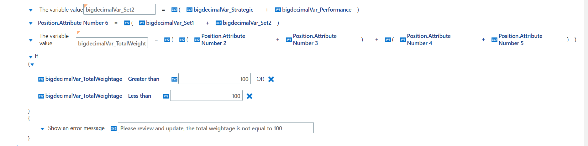The image size is (588, 146).
Task: Expand the Show an error message action
Action: (x=42, y=129)
